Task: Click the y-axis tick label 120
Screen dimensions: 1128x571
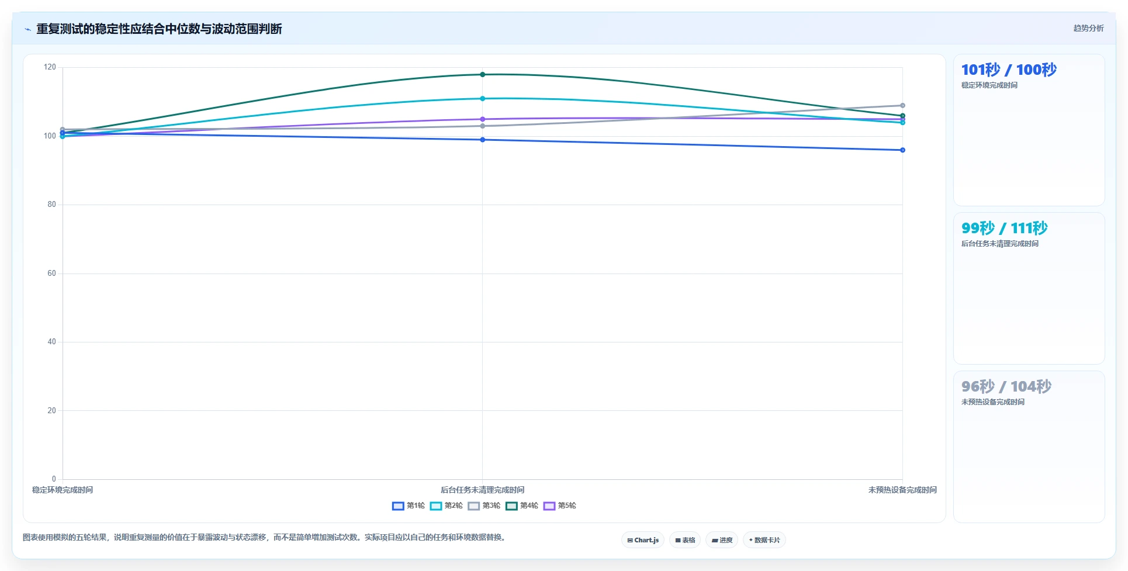Action: (50, 67)
